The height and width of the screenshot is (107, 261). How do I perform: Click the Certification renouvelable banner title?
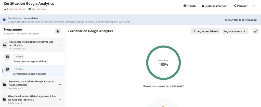pos(23,19)
